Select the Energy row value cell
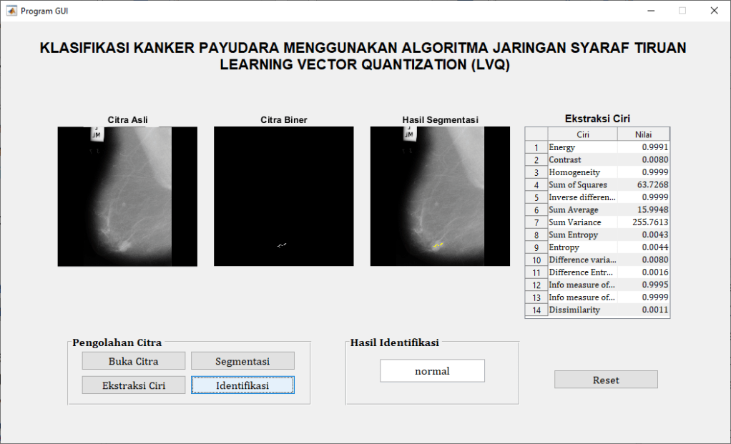 coord(643,147)
